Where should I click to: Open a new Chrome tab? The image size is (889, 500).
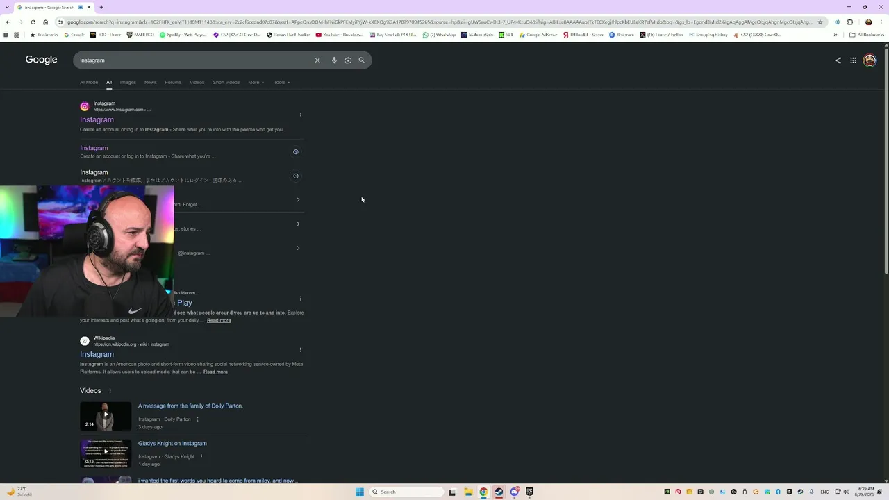(101, 7)
